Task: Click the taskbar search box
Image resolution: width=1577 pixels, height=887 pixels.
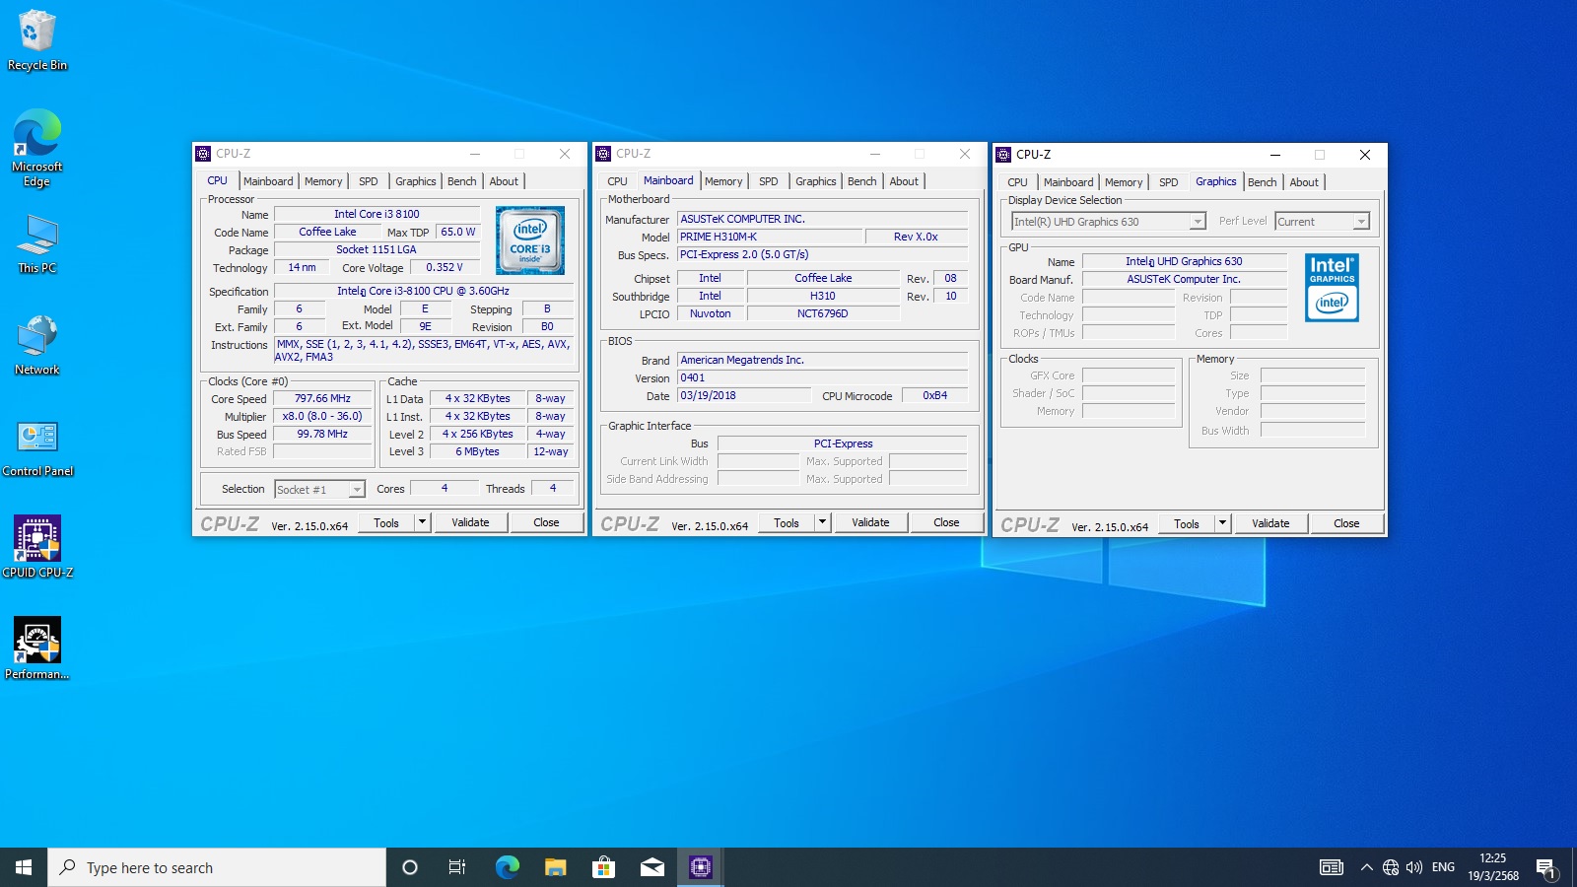Action: (217, 867)
